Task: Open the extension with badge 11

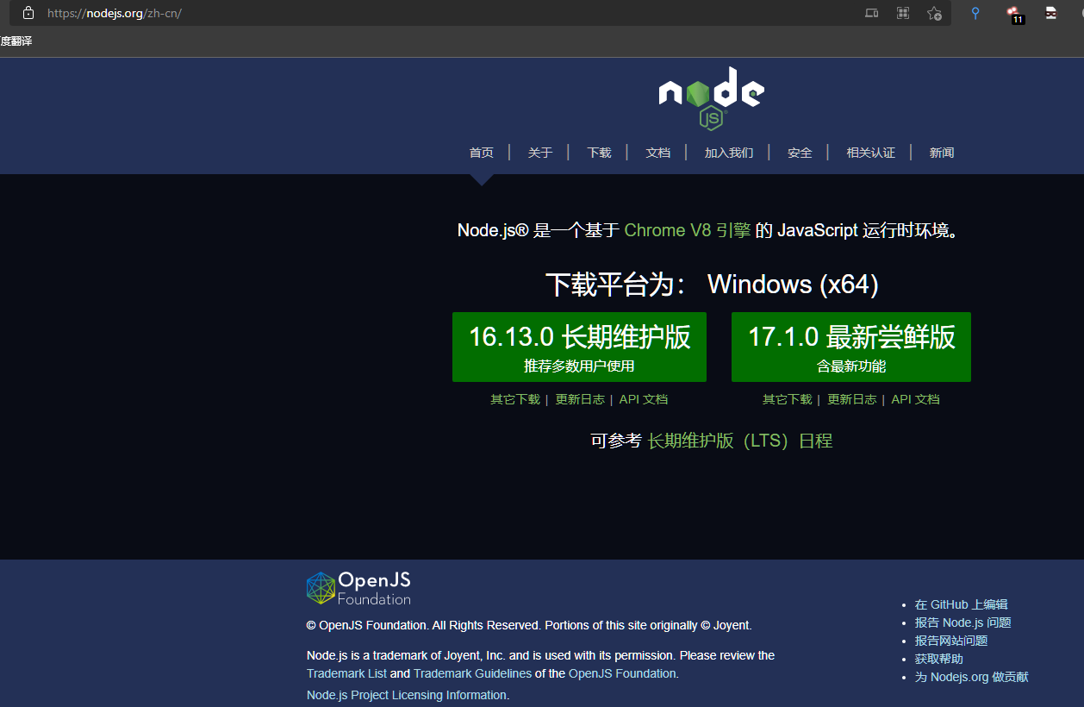Action: click(x=1014, y=14)
